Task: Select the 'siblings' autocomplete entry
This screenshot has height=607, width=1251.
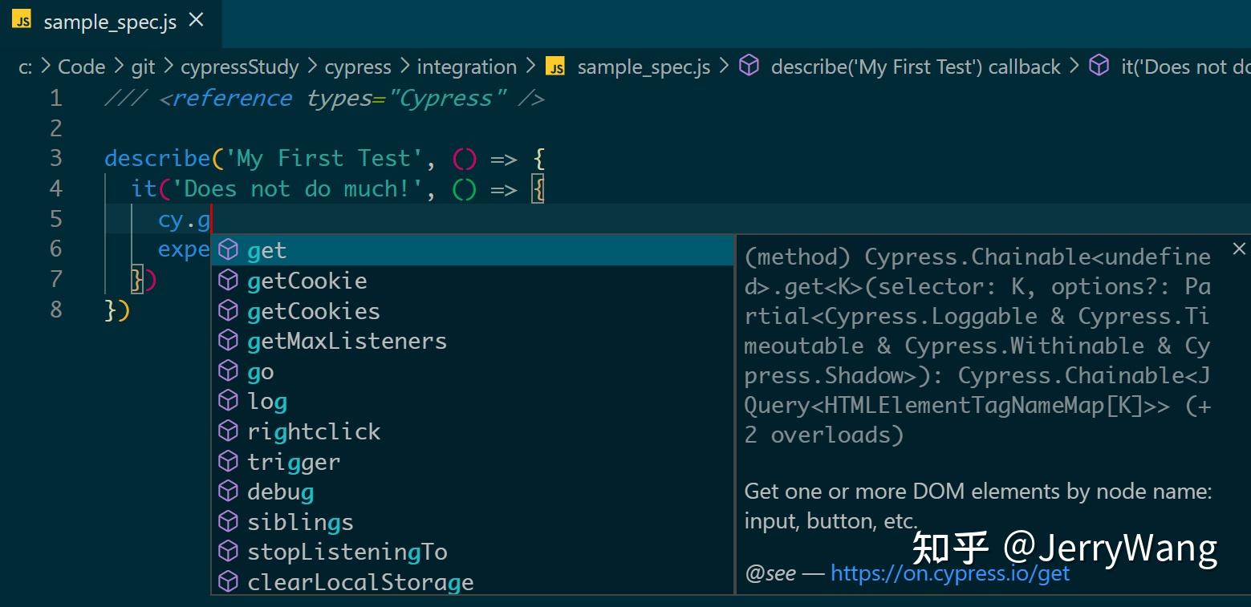Action: pos(299,521)
